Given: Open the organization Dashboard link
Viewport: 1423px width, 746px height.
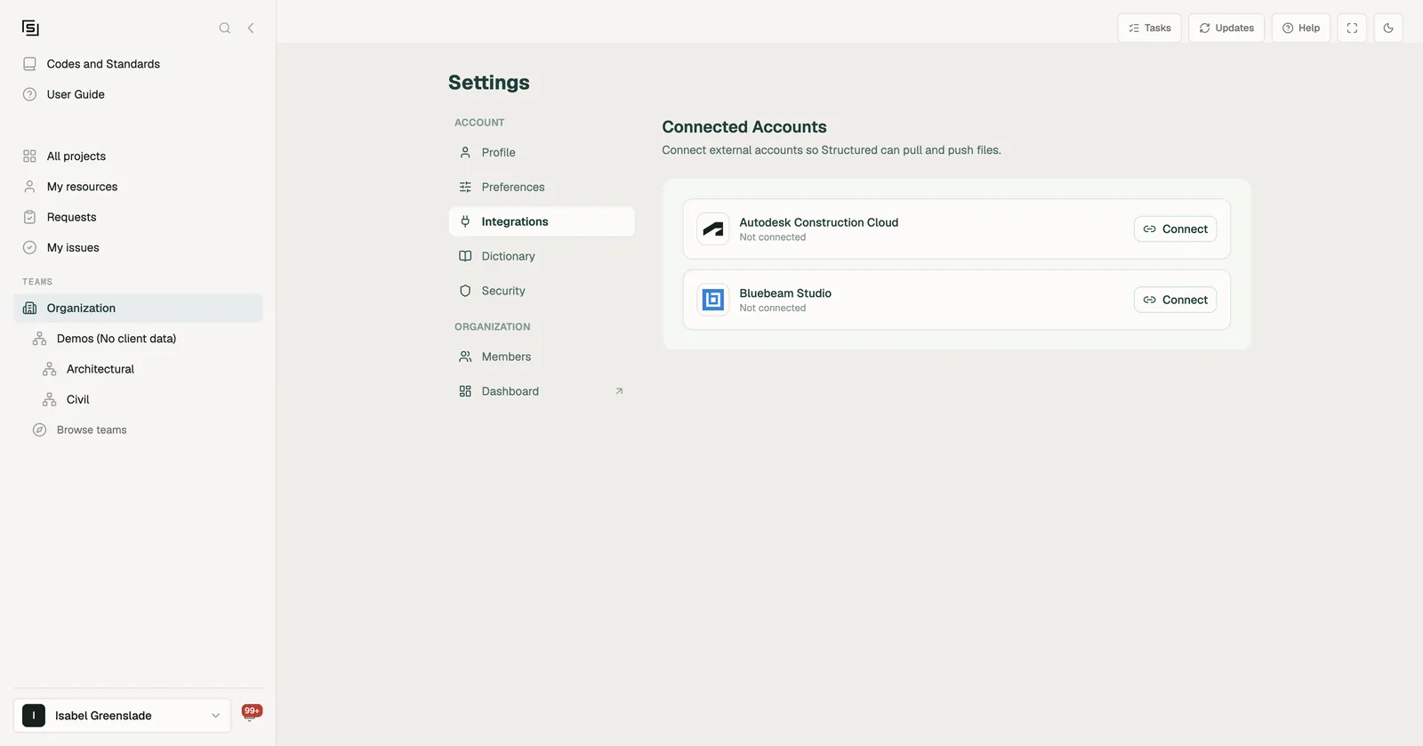Looking at the screenshot, I should click(542, 391).
